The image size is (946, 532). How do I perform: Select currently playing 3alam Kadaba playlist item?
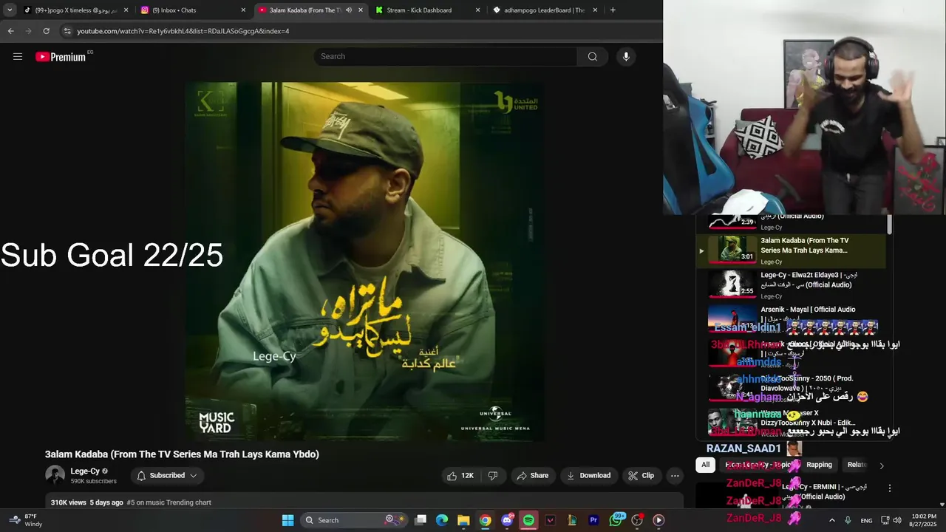click(791, 251)
